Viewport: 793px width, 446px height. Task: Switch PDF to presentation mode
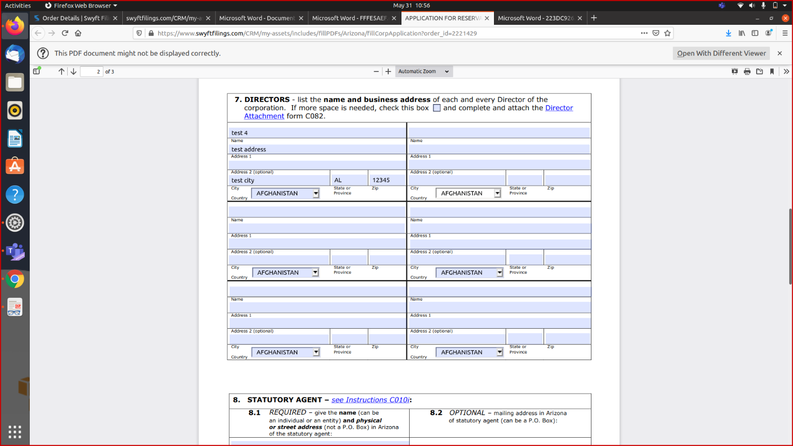pos(735,72)
